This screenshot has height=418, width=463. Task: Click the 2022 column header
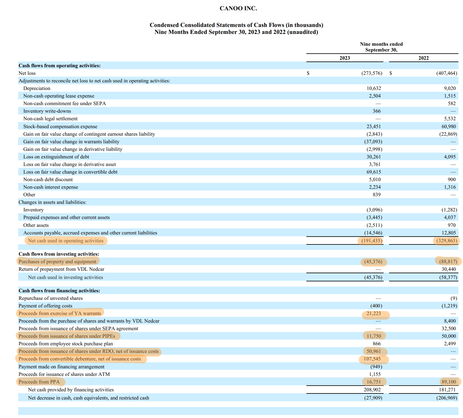pos(423,58)
